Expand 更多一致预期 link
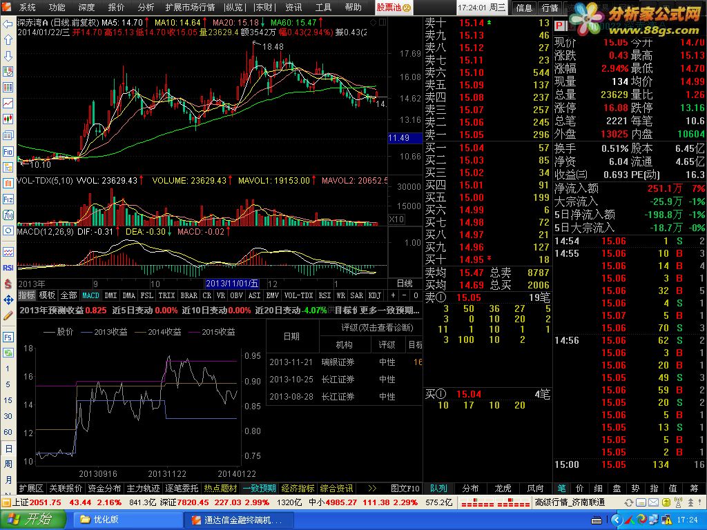This screenshot has width=707, height=530. coord(389,311)
